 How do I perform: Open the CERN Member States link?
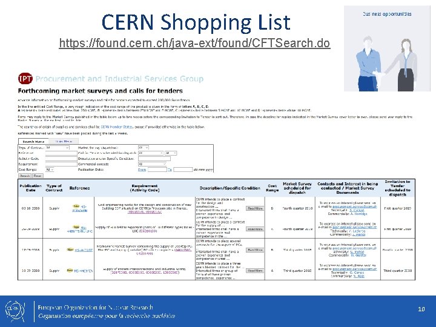116,127
